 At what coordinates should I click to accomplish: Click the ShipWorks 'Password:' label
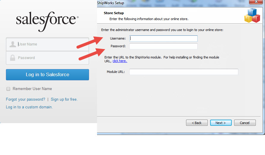point(118,46)
